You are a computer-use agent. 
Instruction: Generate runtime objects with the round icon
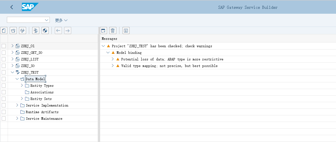pyautogui.click(x=45, y=30)
